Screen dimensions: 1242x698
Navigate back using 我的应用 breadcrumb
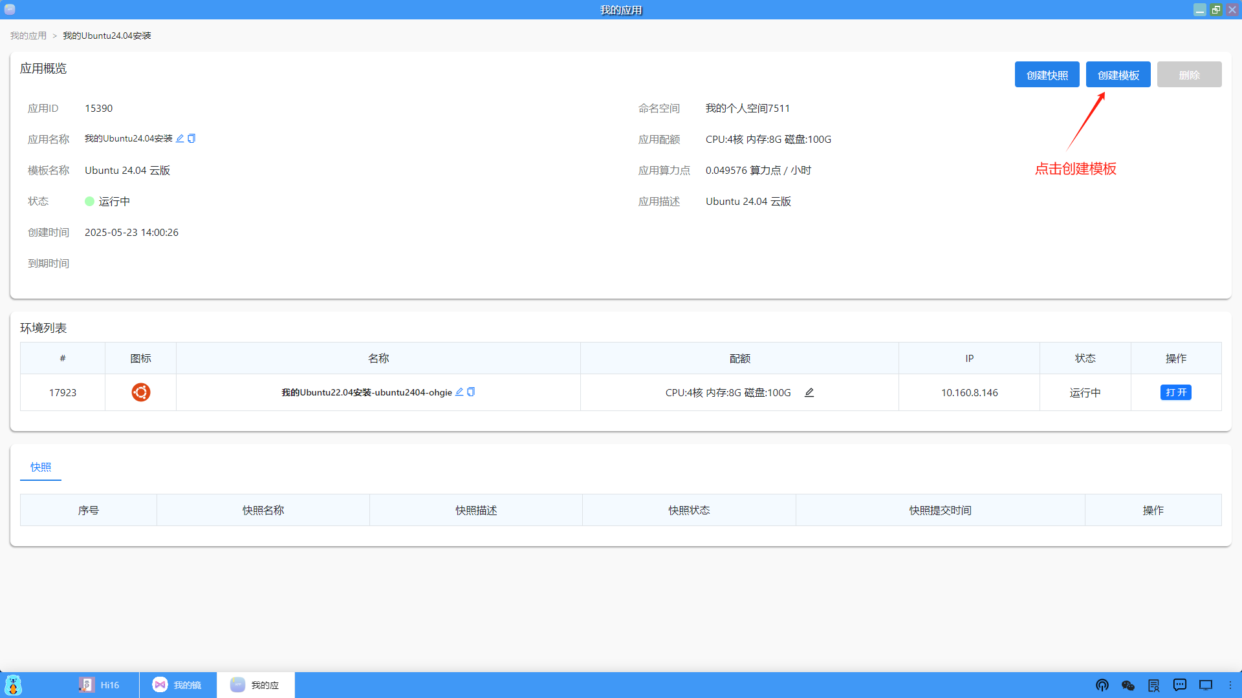click(28, 36)
